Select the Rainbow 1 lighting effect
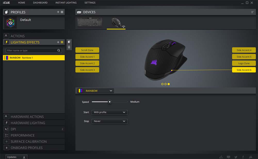The height and width of the screenshot is (159, 258). [34, 58]
